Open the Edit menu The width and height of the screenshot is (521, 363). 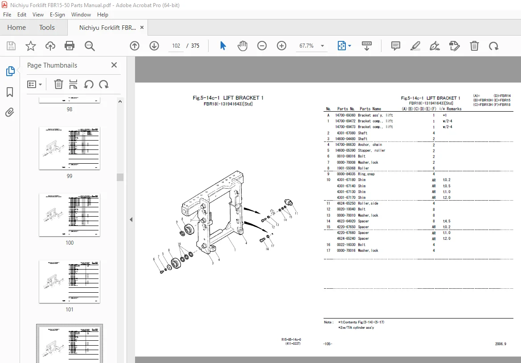click(21, 15)
